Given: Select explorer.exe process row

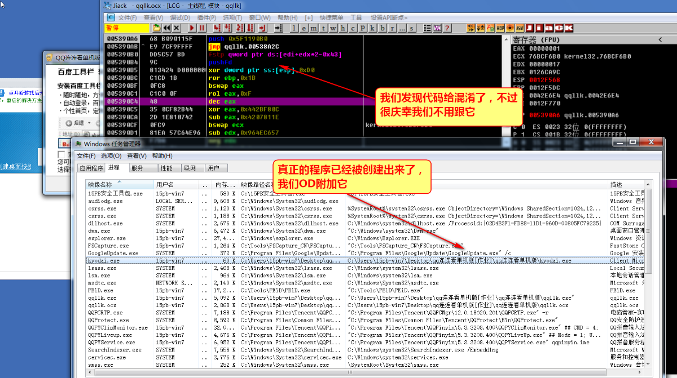Looking at the screenshot, I should 365,238.
